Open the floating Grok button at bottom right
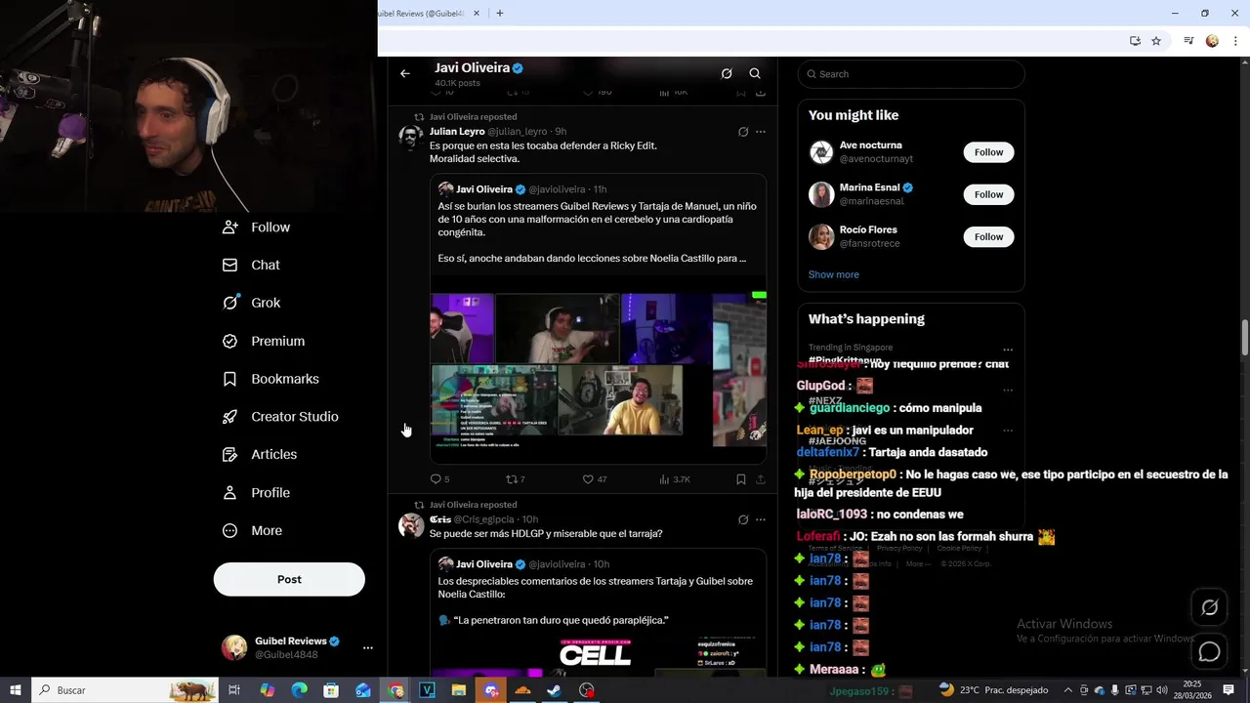1250x703 pixels. click(1209, 607)
